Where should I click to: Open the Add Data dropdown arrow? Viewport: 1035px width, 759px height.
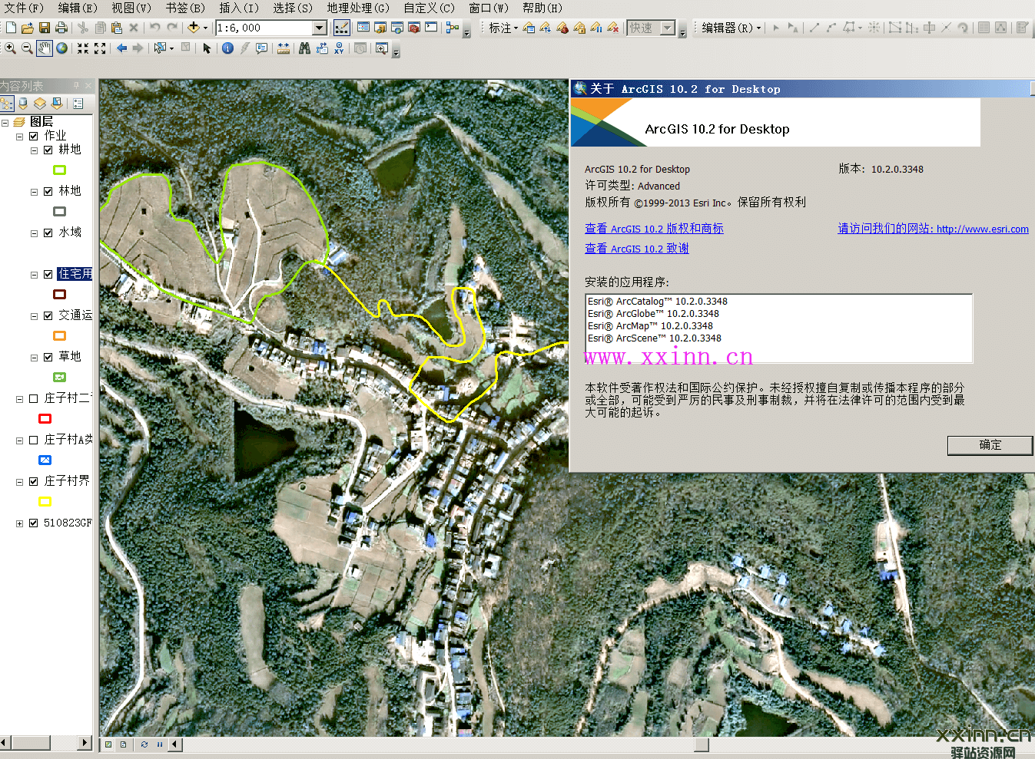tap(205, 28)
